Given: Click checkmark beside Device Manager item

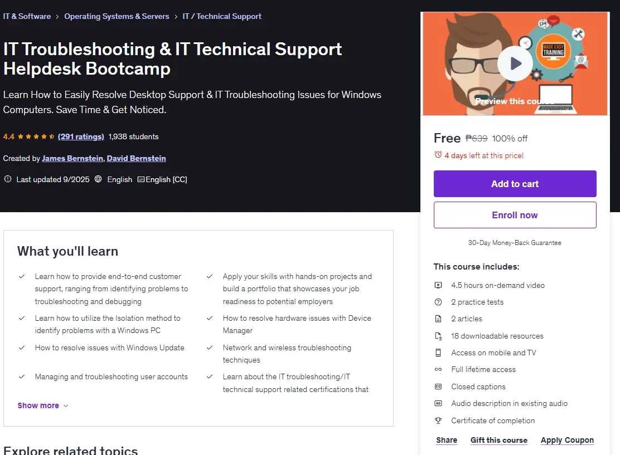Looking at the screenshot, I should point(210,318).
